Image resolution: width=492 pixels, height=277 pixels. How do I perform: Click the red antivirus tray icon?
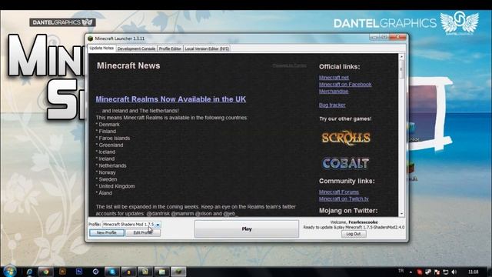coord(420,272)
